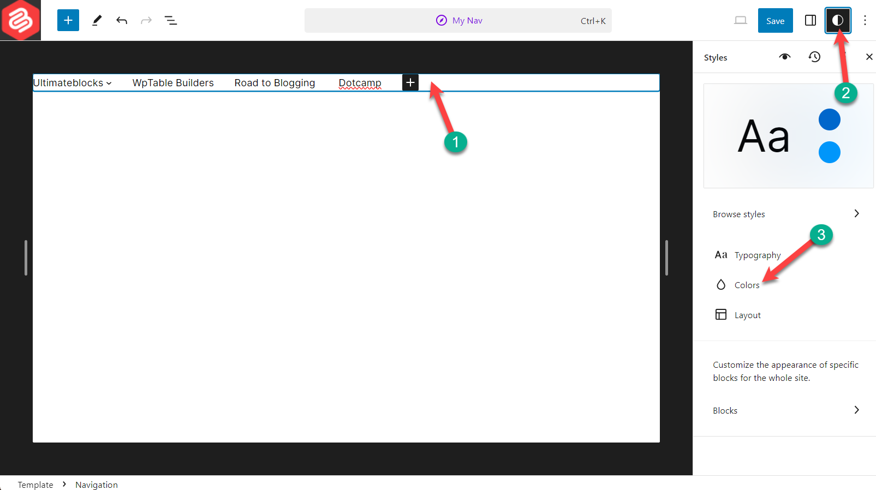
Task: Click the My Nav command palette bar
Action: pyautogui.click(x=458, y=21)
